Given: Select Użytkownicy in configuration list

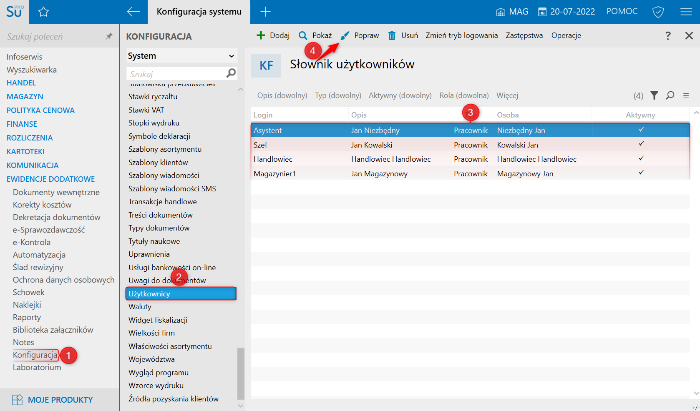Looking at the screenshot, I should (x=181, y=293).
